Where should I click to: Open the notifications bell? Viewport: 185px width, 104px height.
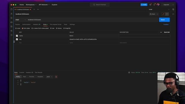coord(154,5)
